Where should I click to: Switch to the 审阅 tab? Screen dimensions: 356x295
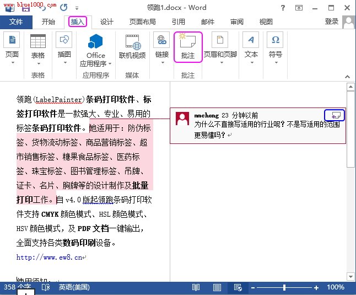pos(237,22)
